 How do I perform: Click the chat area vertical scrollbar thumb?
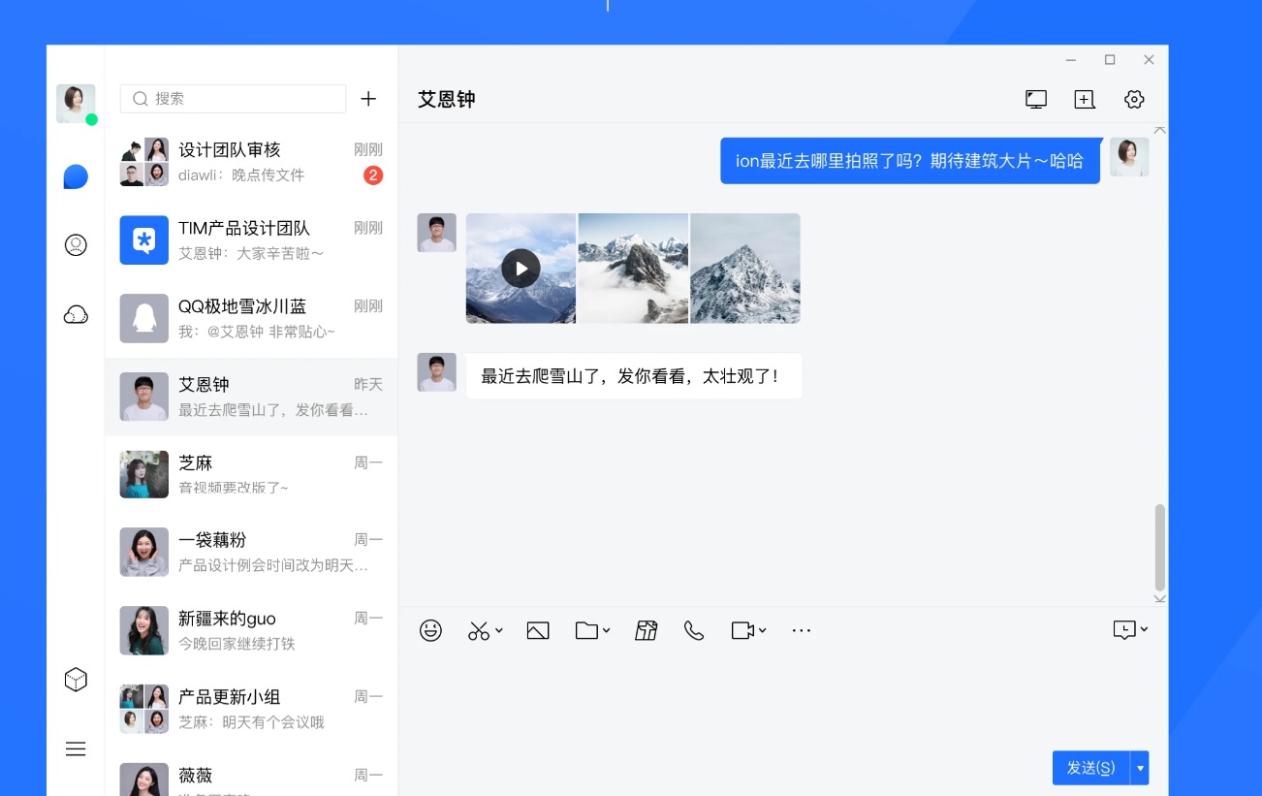(1160, 547)
